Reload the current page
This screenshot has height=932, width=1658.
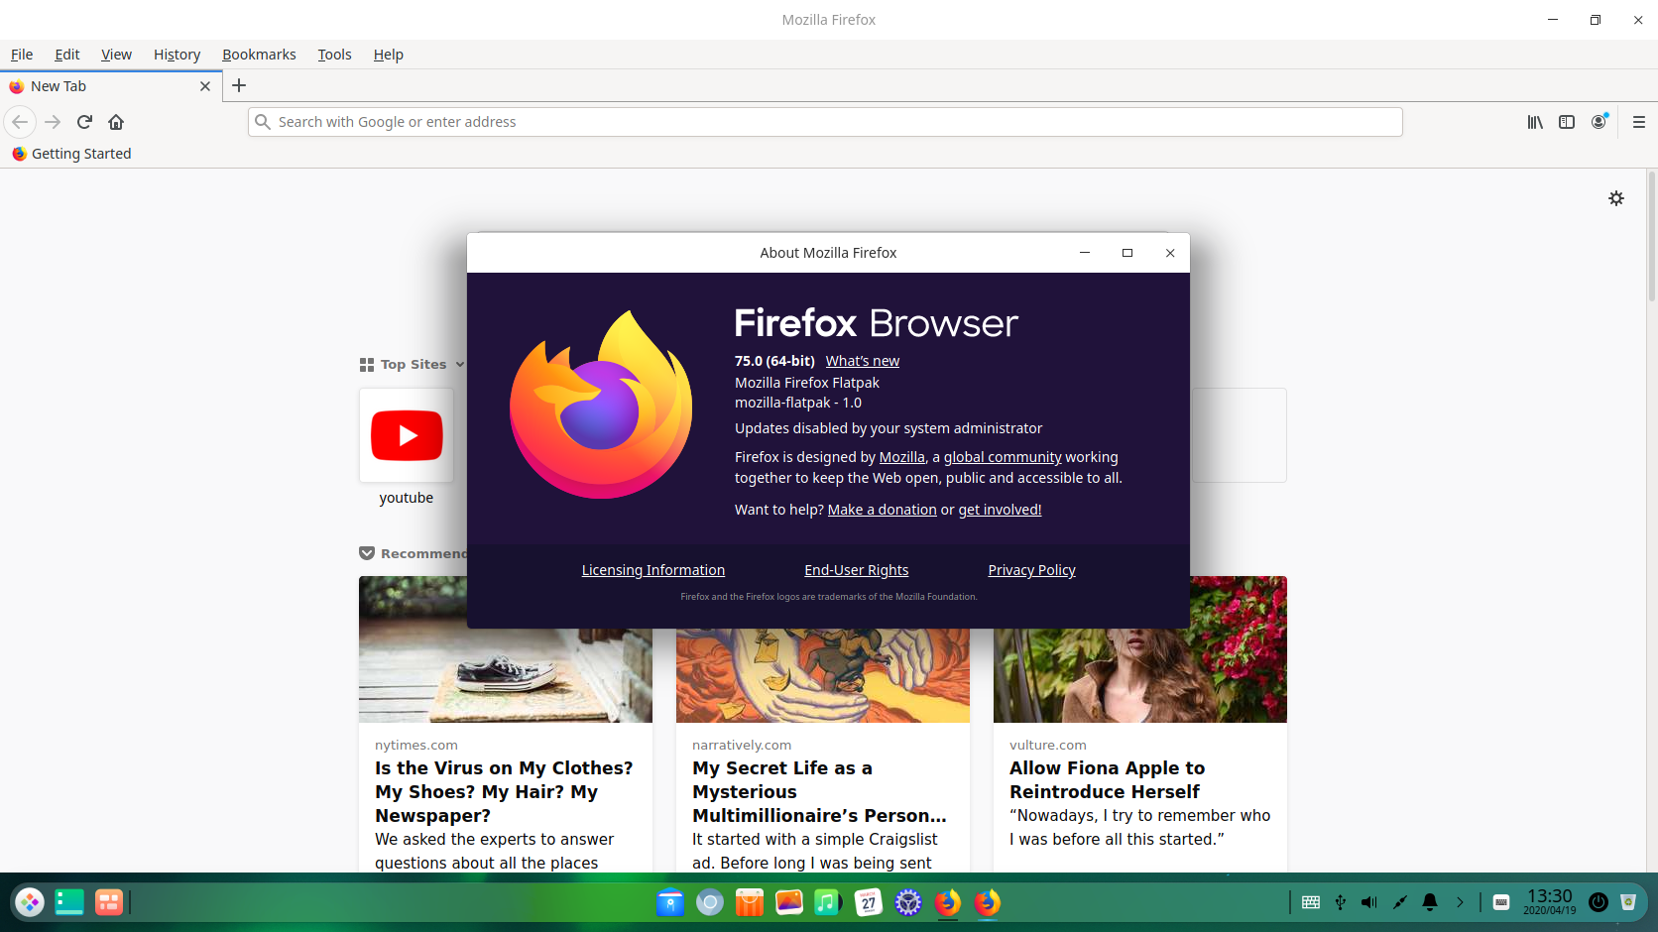(x=84, y=122)
